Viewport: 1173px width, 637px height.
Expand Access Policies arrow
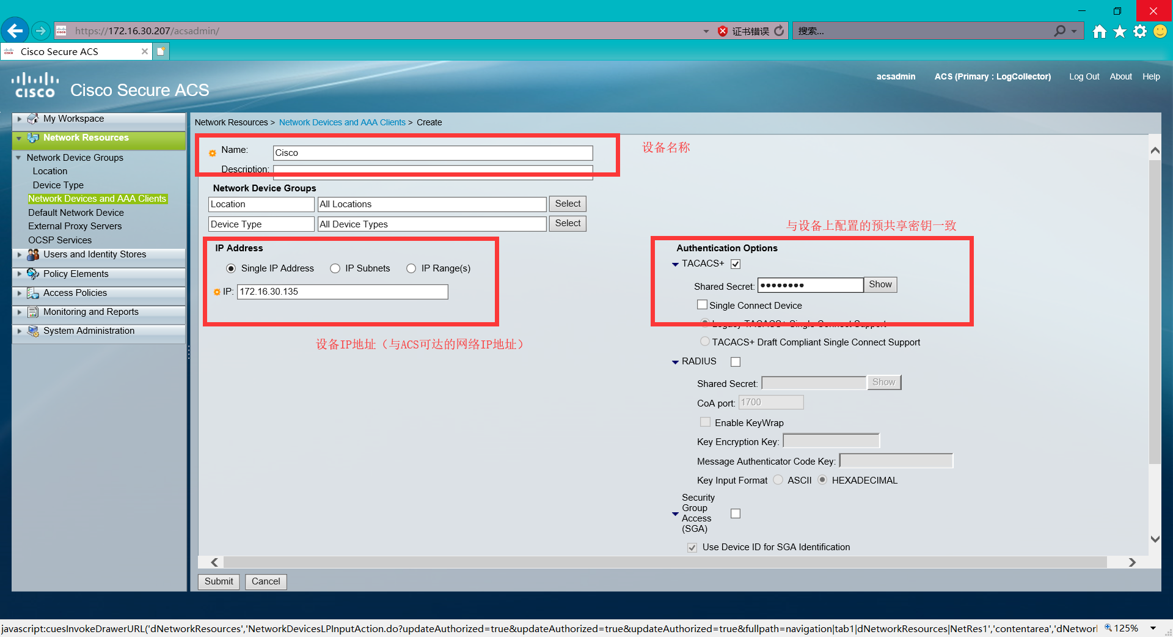click(20, 293)
